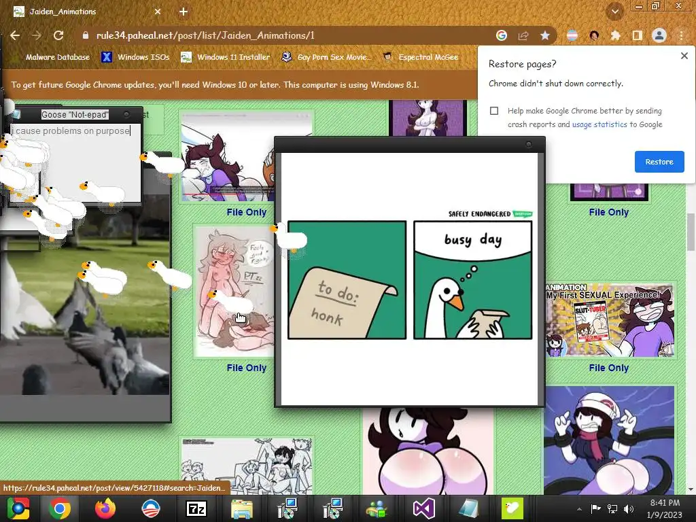The image size is (696, 522).
Task: Select the Goose "Not-epad" window title
Action: coord(75,115)
